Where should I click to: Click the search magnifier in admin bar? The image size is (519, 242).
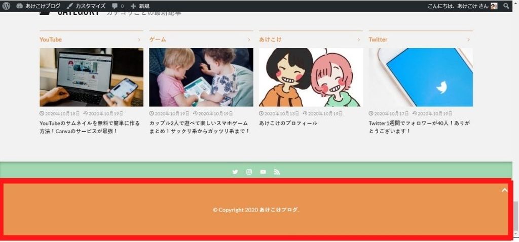click(x=506, y=6)
